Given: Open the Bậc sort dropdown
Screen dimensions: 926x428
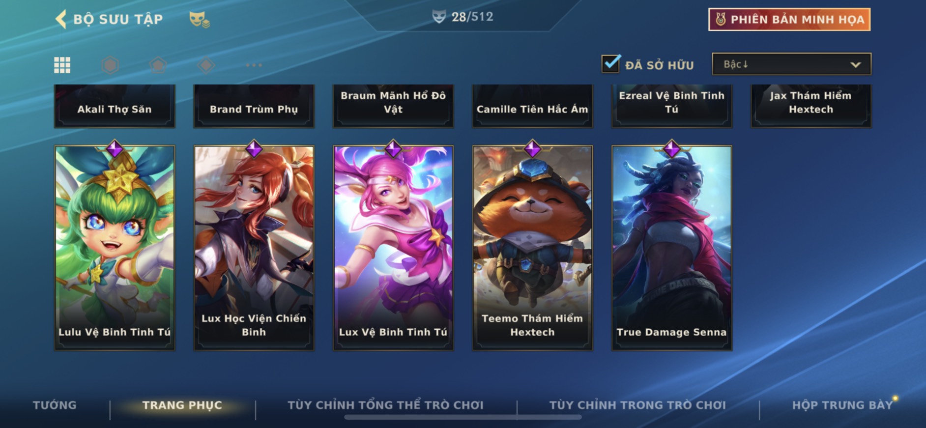Looking at the screenshot, I should click(791, 64).
